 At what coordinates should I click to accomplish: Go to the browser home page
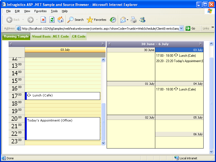[x=60, y=19]
